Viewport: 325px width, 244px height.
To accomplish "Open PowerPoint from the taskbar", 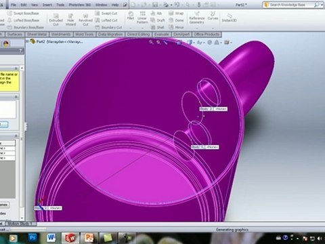I will click(x=89, y=238).
